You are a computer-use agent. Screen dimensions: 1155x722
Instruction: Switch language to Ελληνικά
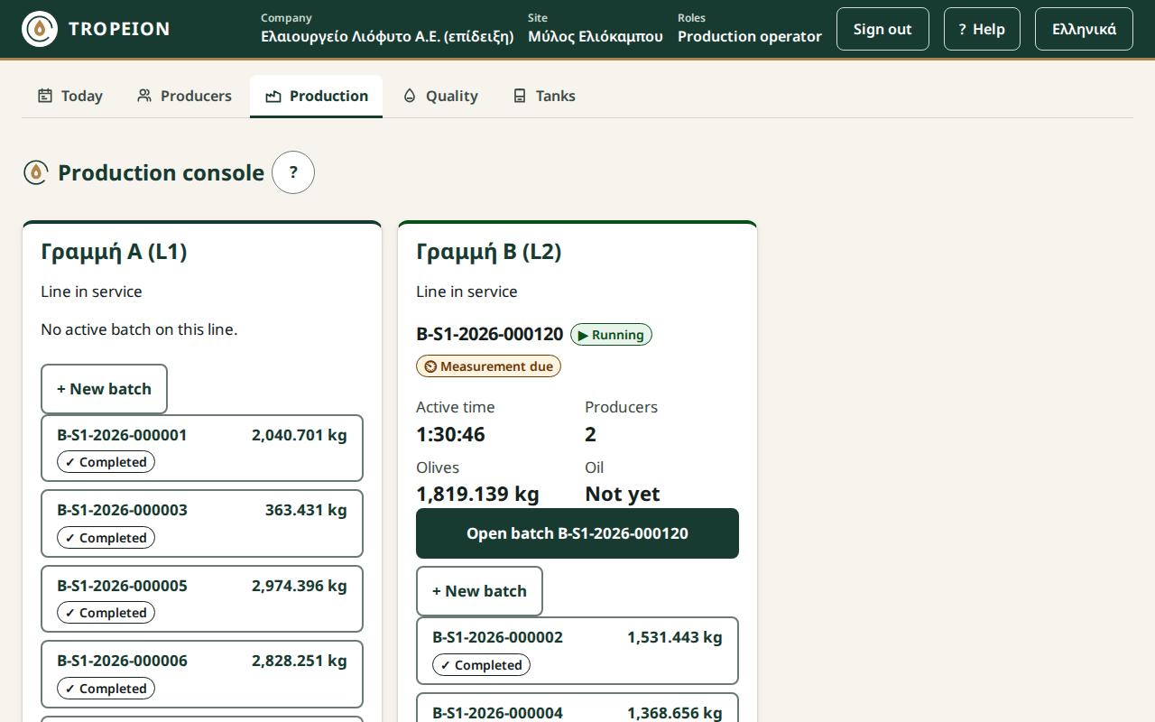click(x=1084, y=29)
